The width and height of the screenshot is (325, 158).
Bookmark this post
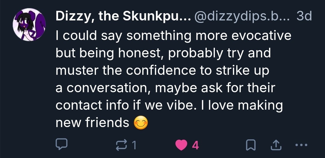click(x=250, y=145)
